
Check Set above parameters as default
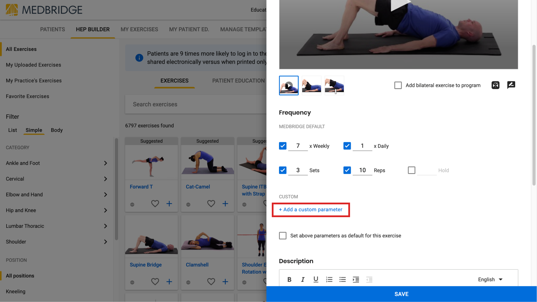pos(283,236)
